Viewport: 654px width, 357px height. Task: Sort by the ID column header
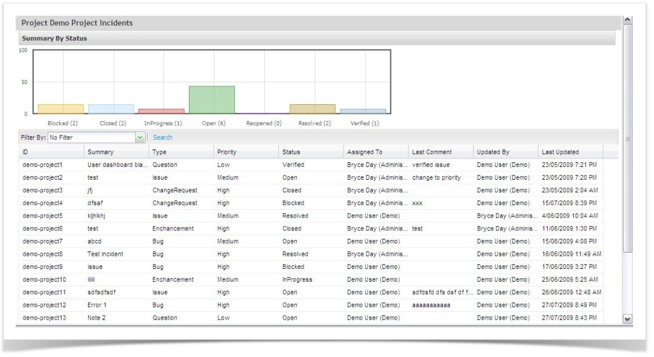click(x=25, y=152)
